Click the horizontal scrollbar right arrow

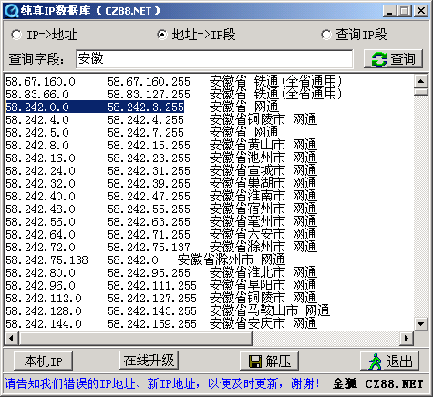(407, 338)
